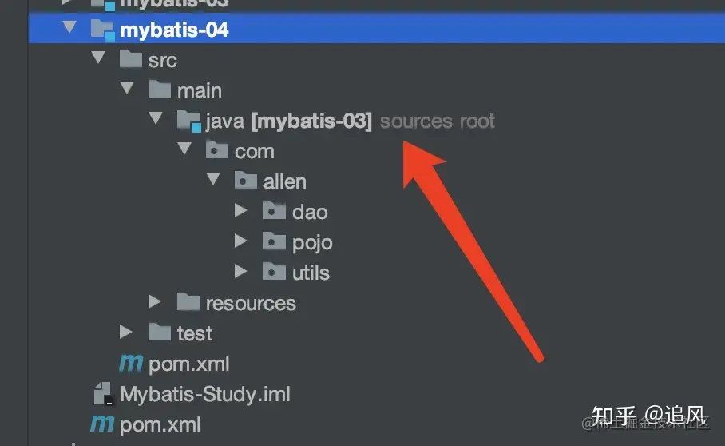Click the java sources root folder icon
The height and width of the screenshot is (446, 725).
coord(189,121)
